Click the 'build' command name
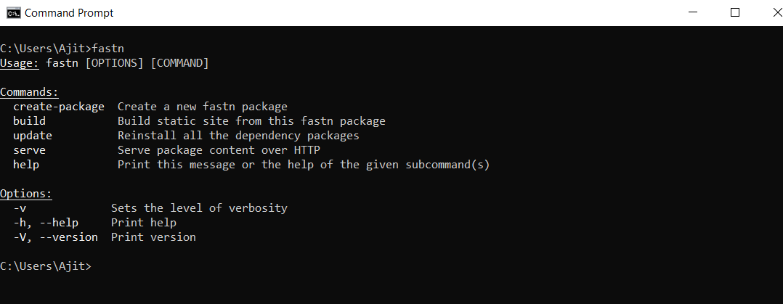783x304 pixels. (29, 121)
